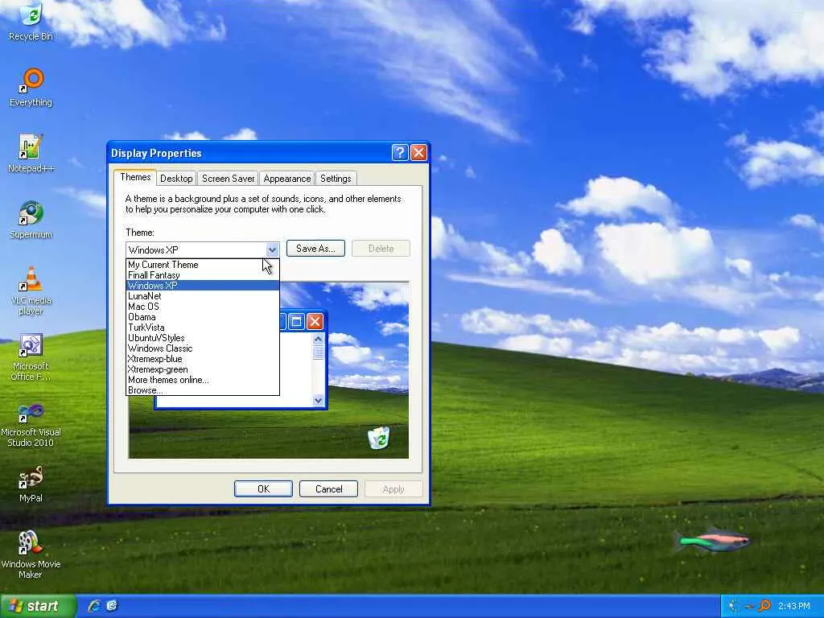
Task: Click the greyed-out Delete button
Action: (381, 249)
